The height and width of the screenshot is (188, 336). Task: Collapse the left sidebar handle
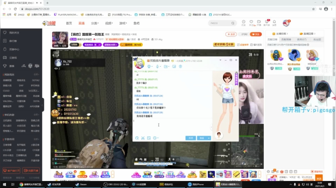[x=42, y=105]
